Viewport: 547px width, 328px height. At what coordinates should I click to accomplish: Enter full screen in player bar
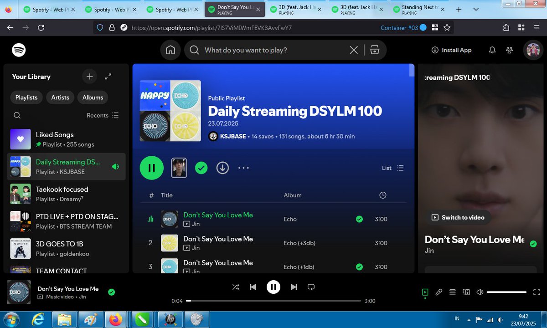[x=537, y=292]
